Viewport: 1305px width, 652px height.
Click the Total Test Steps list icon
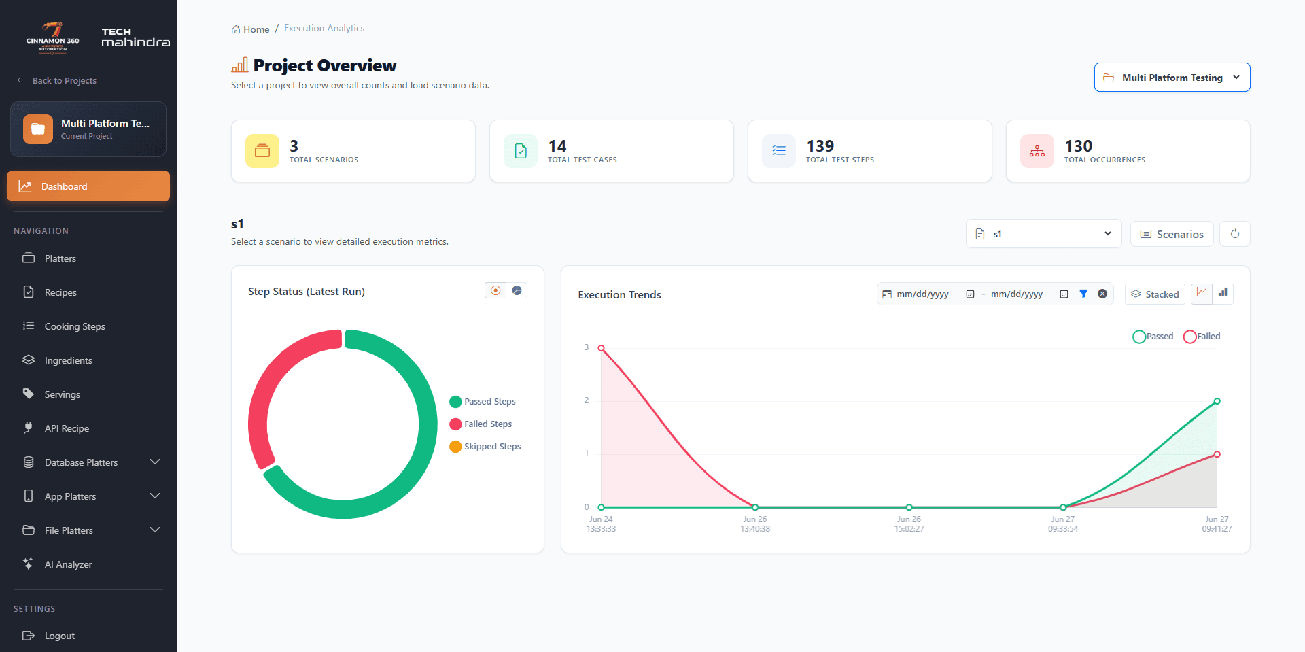click(779, 151)
